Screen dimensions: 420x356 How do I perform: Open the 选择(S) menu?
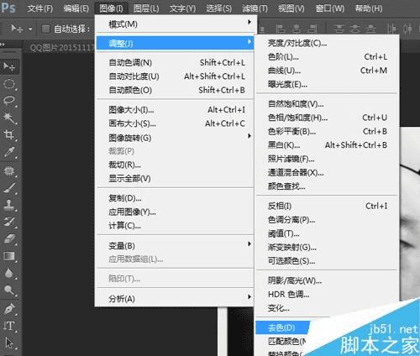tap(219, 8)
